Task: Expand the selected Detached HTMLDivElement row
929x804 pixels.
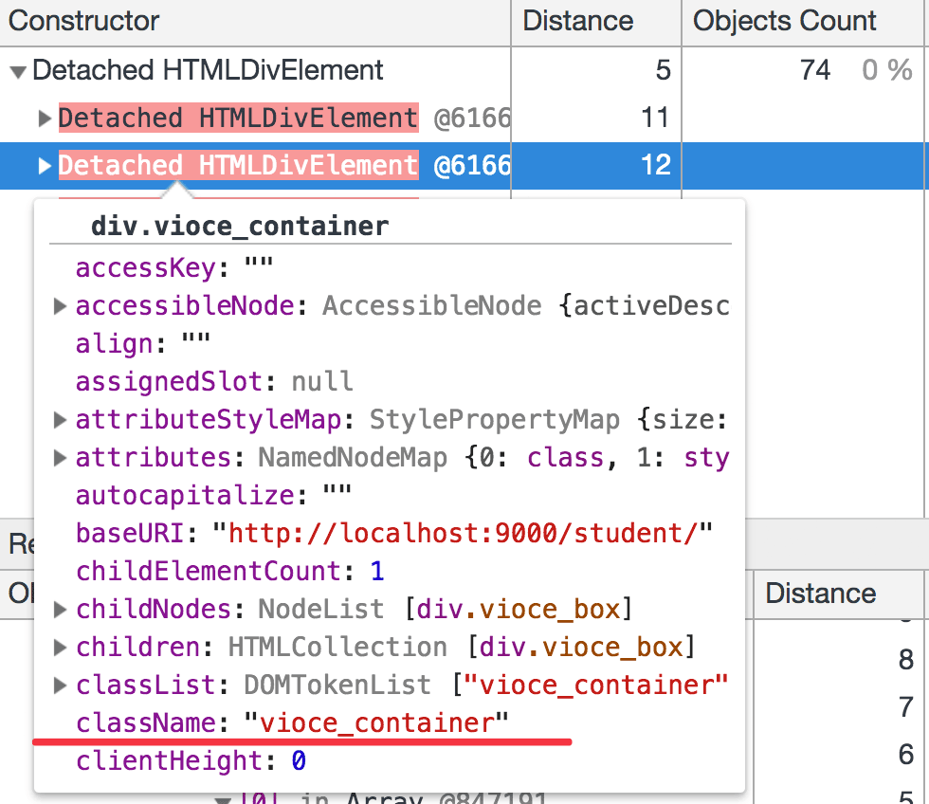Action: coord(45,165)
